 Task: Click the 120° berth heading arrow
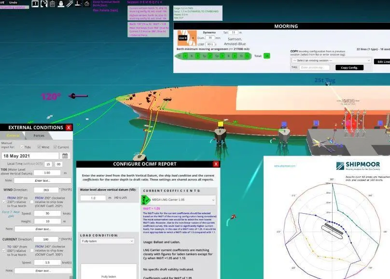click(x=78, y=96)
